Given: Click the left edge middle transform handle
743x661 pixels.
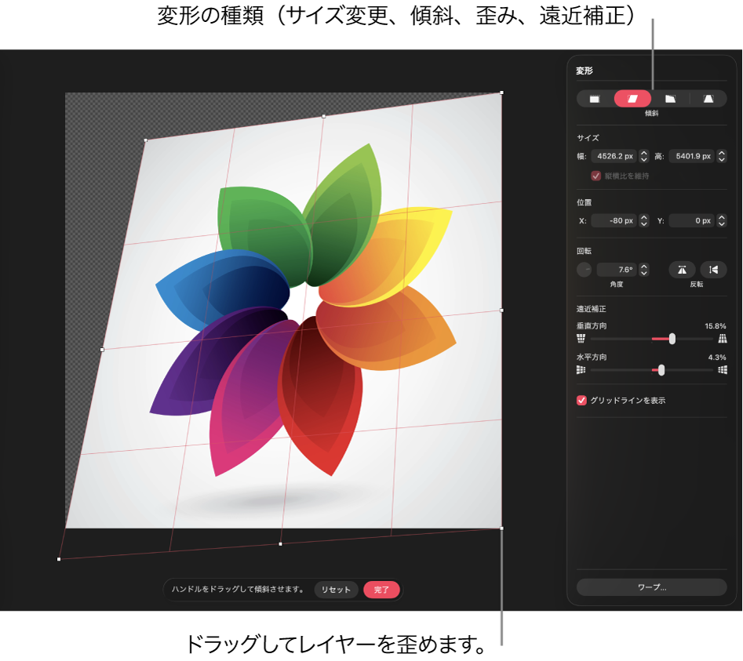Looking at the screenshot, I should tap(102, 350).
